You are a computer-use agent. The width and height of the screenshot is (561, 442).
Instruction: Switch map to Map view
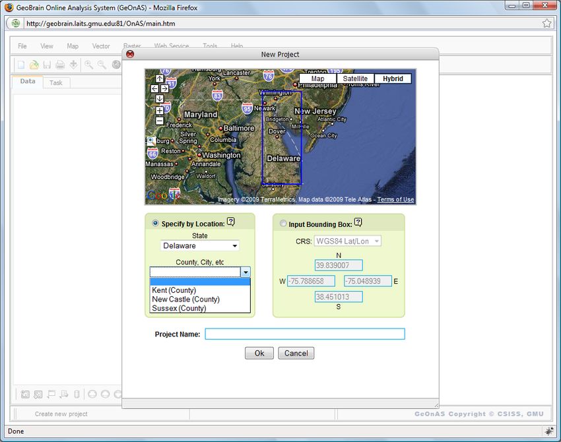(317, 79)
